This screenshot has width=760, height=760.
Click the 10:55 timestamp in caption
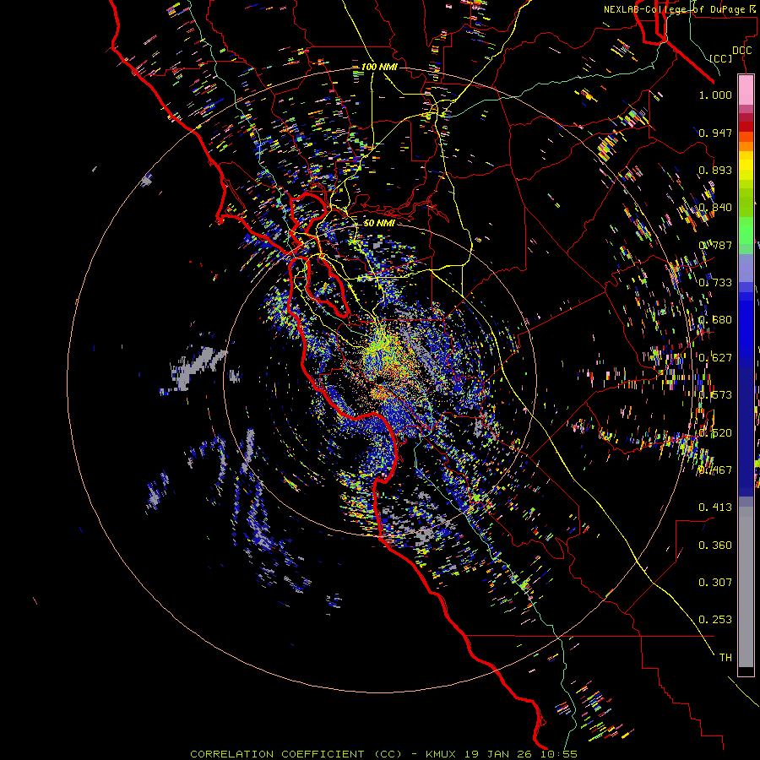tap(557, 754)
